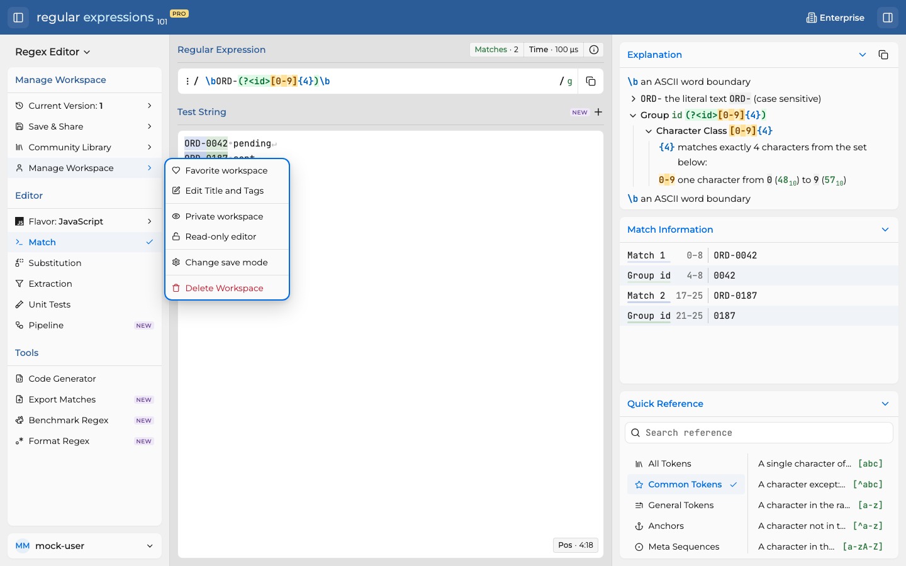Click the Enterprise building icon
Viewport: 906px width, 566px height.
[x=812, y=18]
